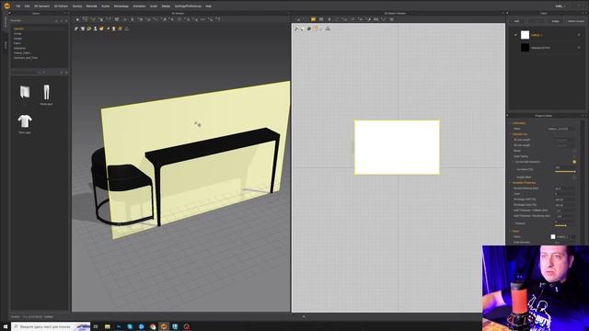The width and height of the screenshot is (589, 331).
Task: Toggle the Elastic switch
Action: (574, 151)
